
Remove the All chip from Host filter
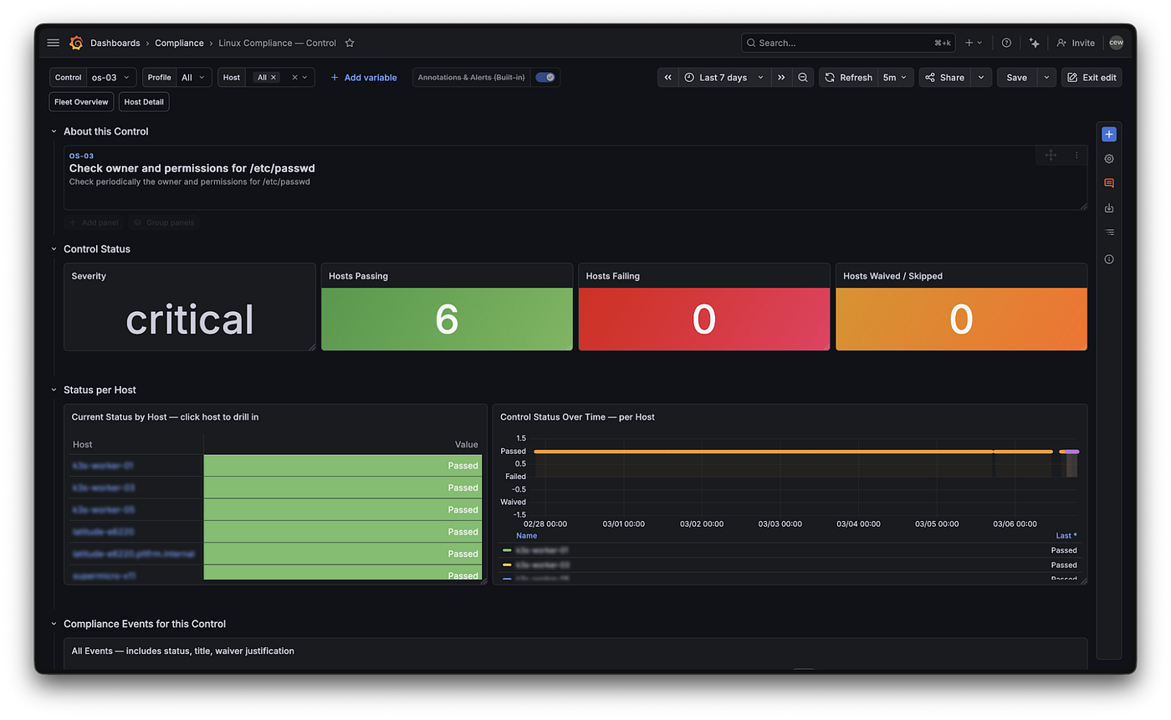point(274,77)
